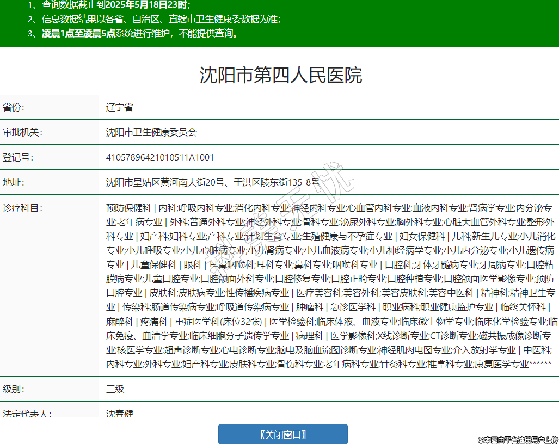
Task: Select the 登记号 field label
Action: point(17,158)
